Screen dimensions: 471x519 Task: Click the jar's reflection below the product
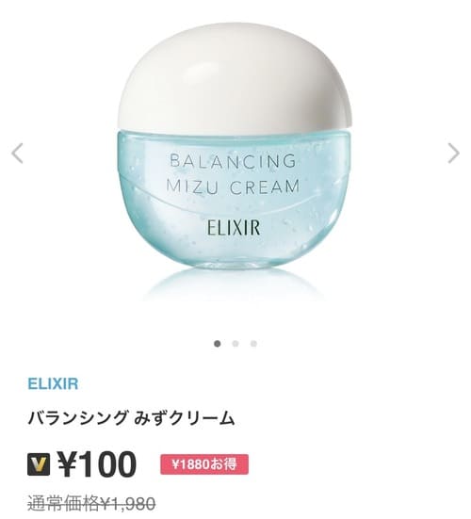(x=235, y=284)
